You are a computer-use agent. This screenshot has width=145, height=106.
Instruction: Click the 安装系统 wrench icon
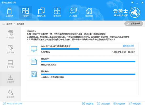[x=10, y=92]
